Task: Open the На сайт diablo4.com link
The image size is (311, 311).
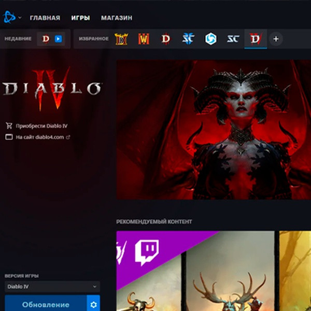Action: tap(40, 137)
